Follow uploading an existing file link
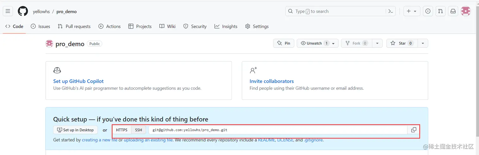479x155 pixels. pos(148,140)
